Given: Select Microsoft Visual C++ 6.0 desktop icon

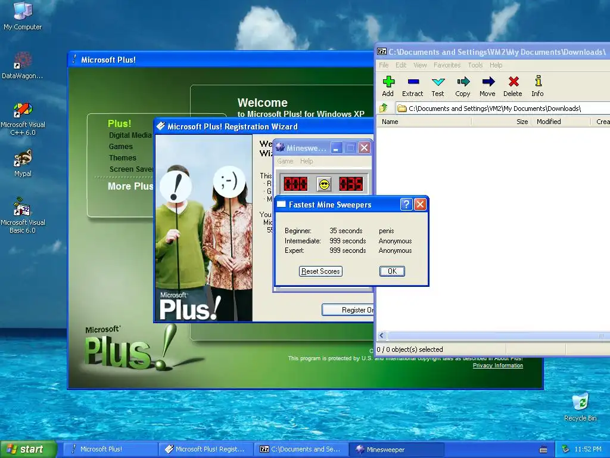Looking at the screenshot, I should tap(23, 119).
